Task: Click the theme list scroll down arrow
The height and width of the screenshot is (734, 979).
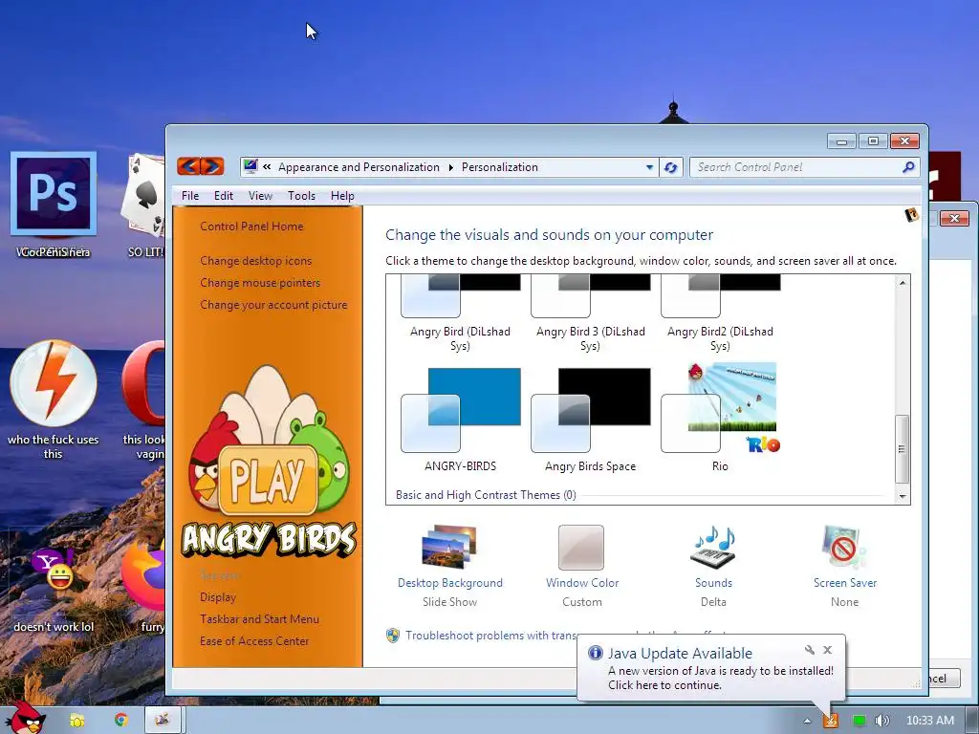Action: click(x=903, y=496)
